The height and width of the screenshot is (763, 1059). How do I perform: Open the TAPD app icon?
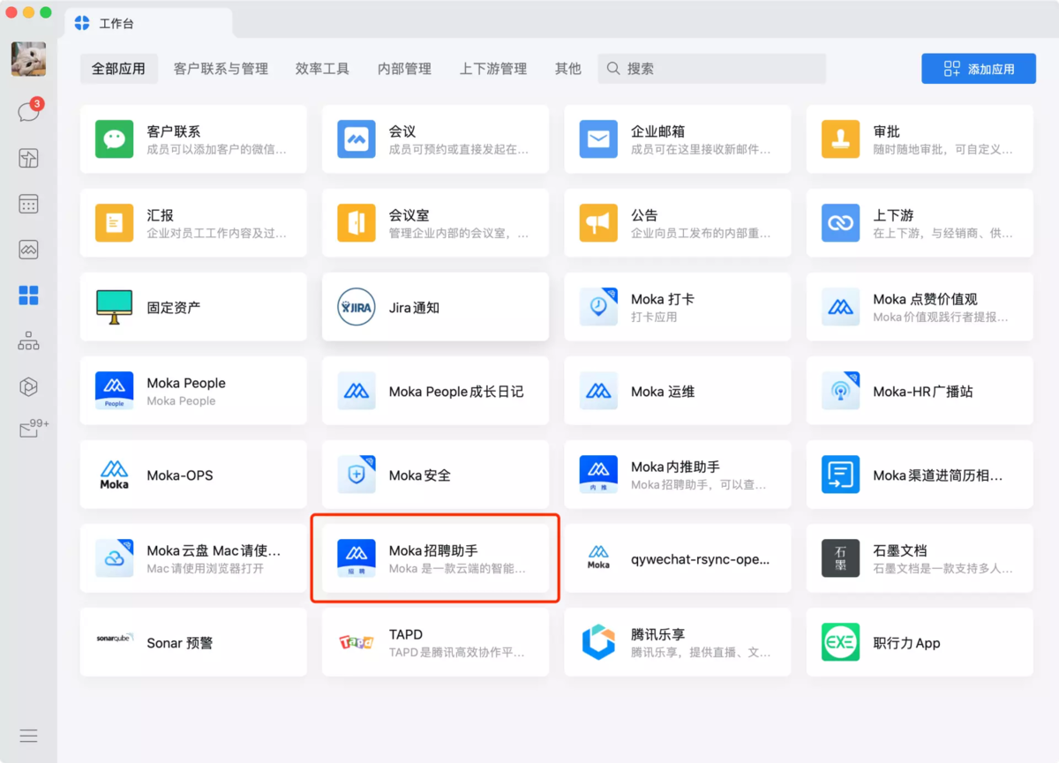pos(357,642)
